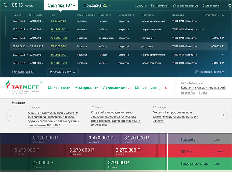Image resolution: width=232 pixels, height=172 pixels.
Task: Open procurement code ЗК-130327-2(2) in second row
Action: pyautogui.click(x=59, y=30)
